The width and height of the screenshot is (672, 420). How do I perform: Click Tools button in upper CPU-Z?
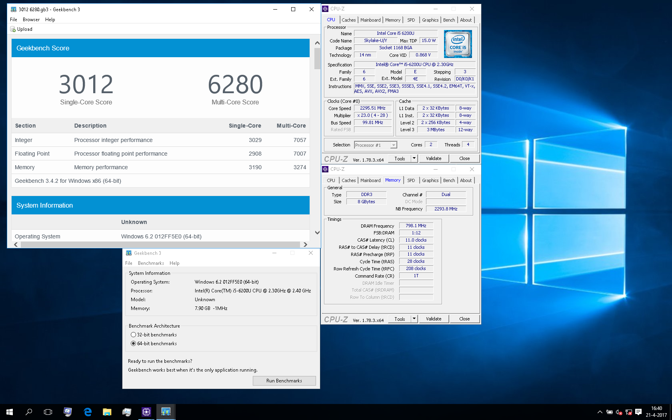(400, 158)
